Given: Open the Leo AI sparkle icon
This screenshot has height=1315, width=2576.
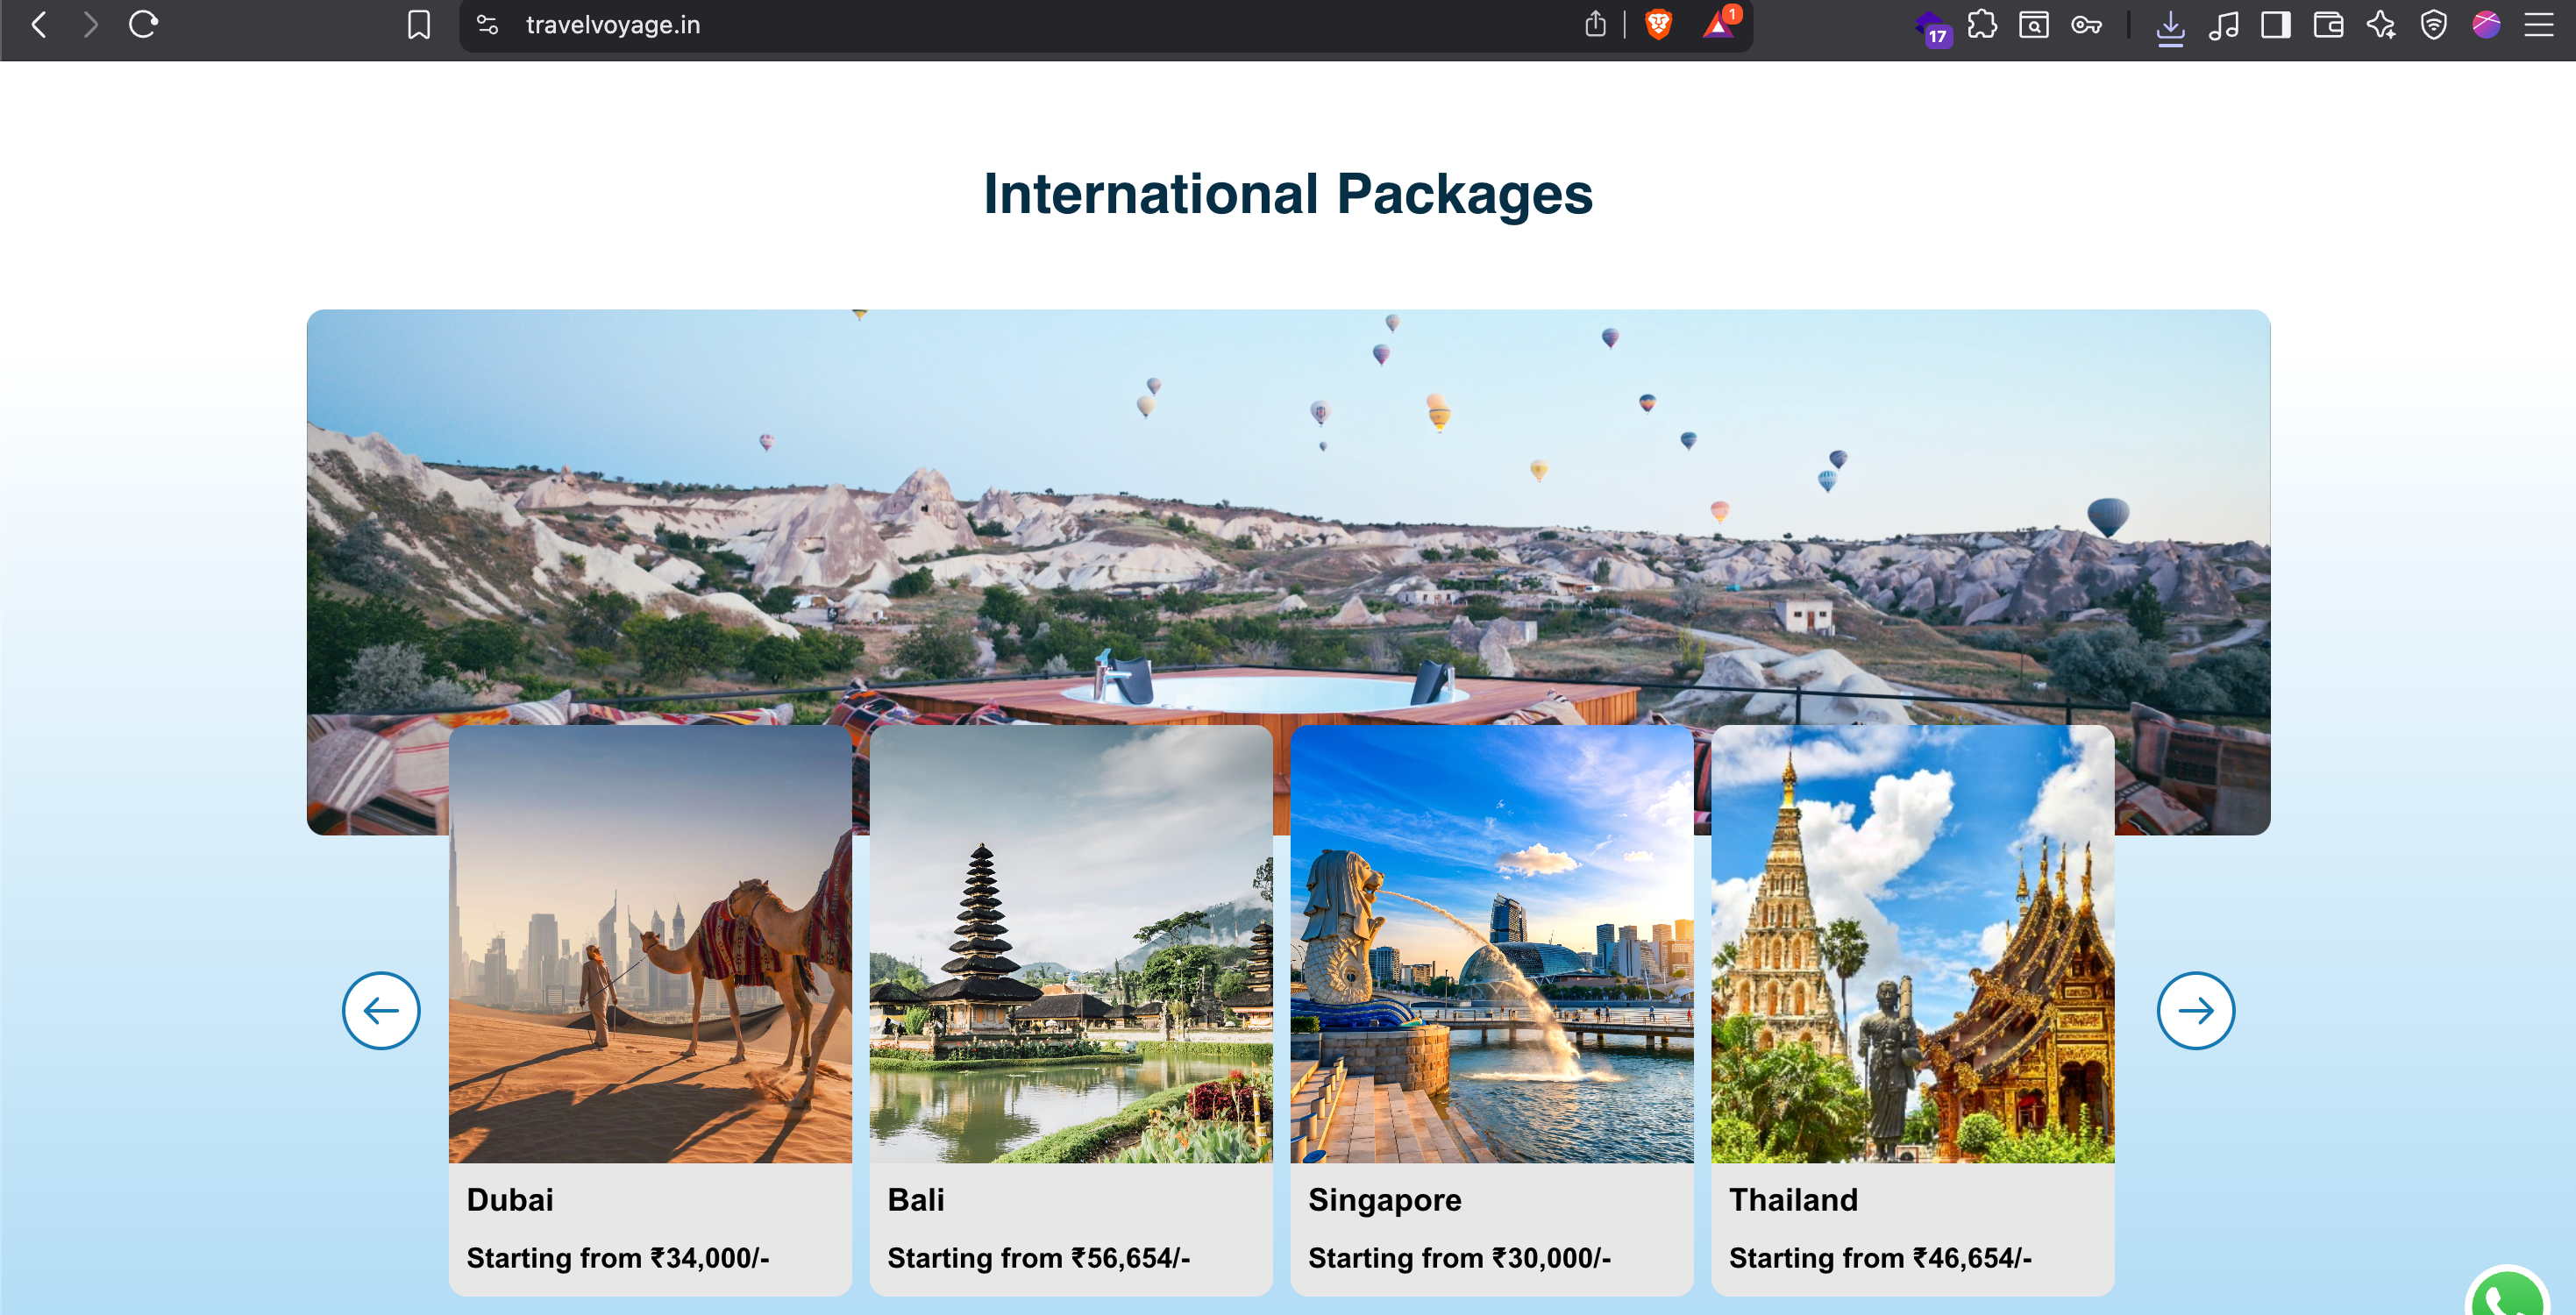Looking at the screenshot, I should pyautogui.click(x=2381, y=25).
